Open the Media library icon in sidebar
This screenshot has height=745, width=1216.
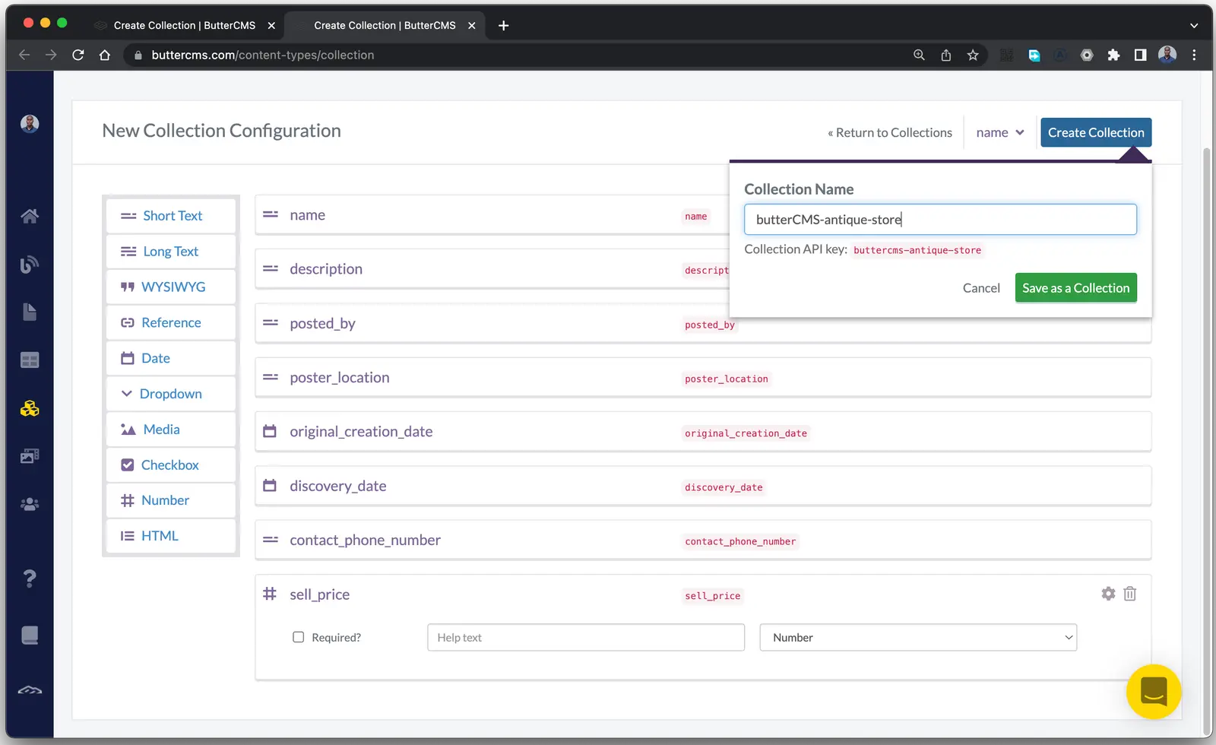(x=30, y=456)
